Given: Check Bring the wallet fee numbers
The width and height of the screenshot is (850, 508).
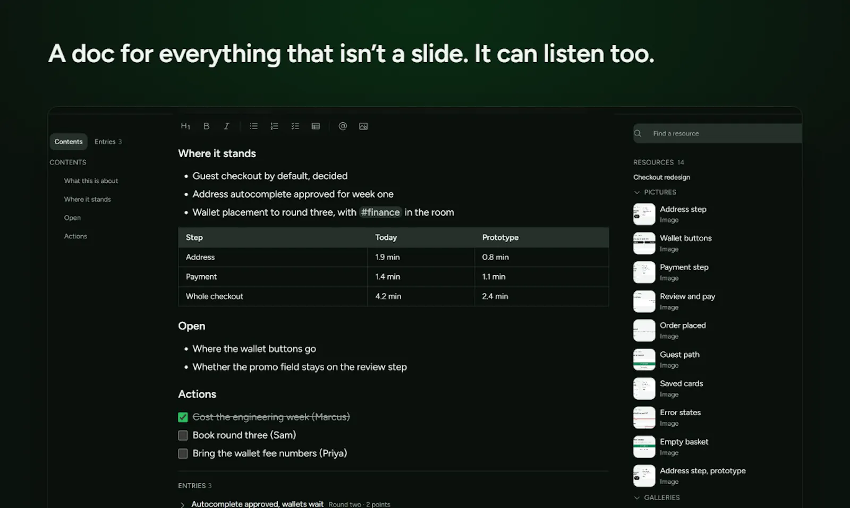Looking at the screenshot, I should coord(183,453).
